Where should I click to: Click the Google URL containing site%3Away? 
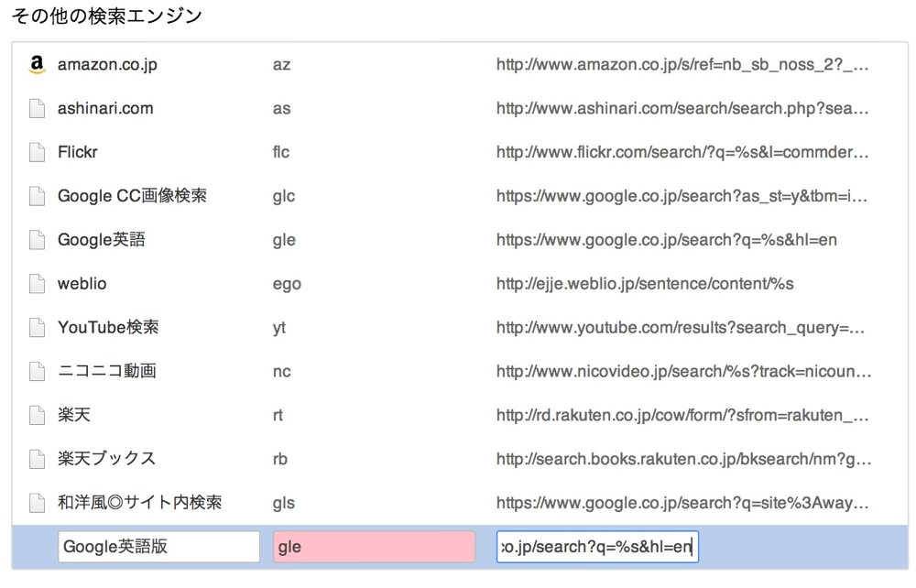(x=682, y=503)
